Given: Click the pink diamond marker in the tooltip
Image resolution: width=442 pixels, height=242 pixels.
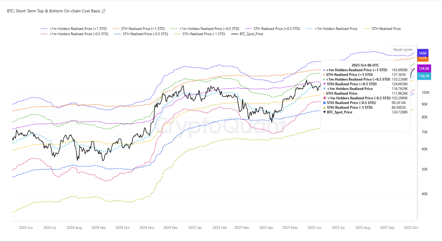Looking at the screenshot, I should pyautogui.click(x=324, y=98).
